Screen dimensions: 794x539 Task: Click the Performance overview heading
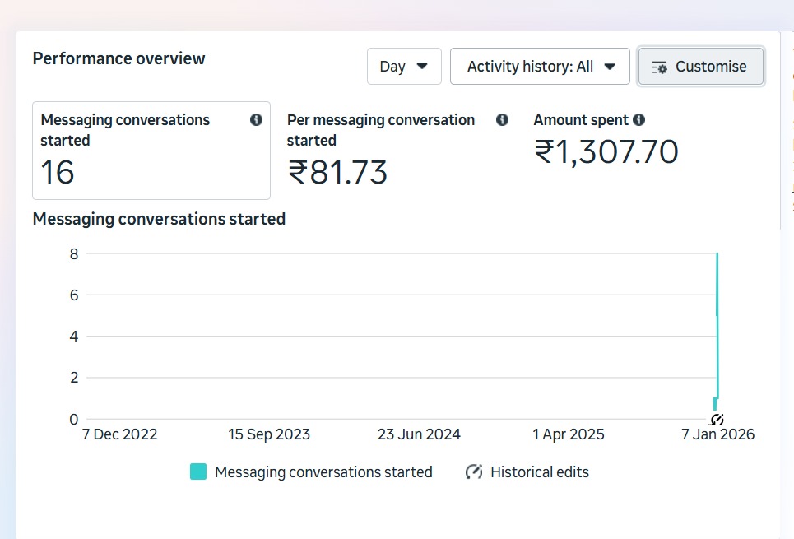(x=118, y=58)
